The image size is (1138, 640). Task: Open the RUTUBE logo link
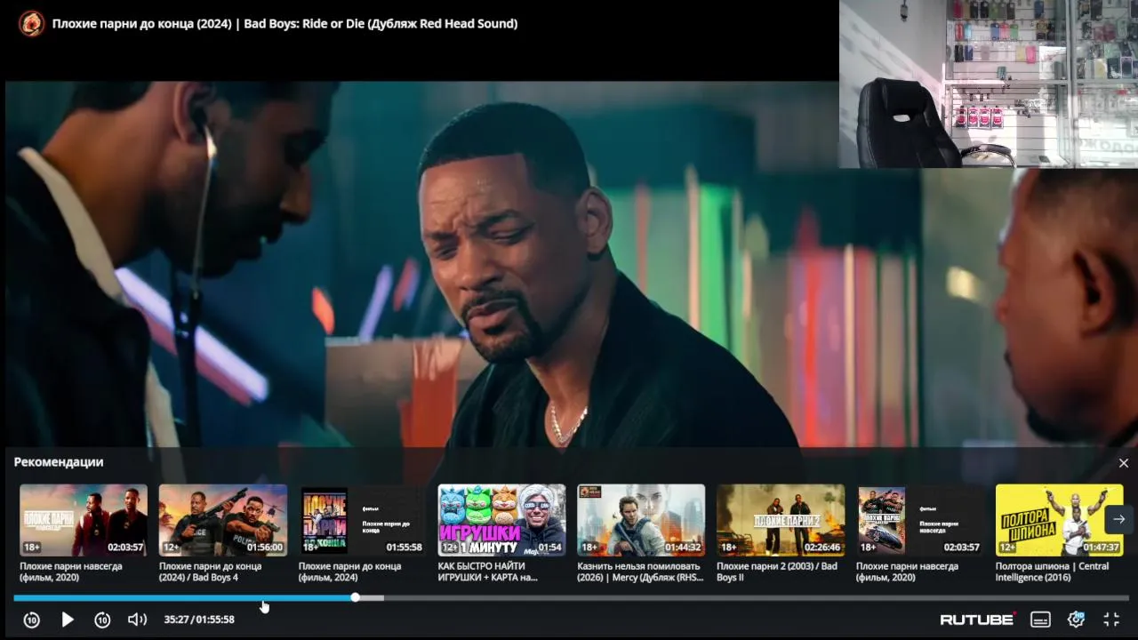click(x=978, y=619)
